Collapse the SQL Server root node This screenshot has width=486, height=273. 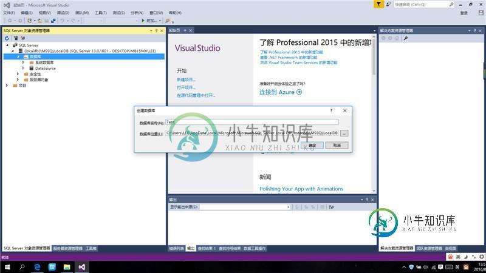(x=7, y=45)
